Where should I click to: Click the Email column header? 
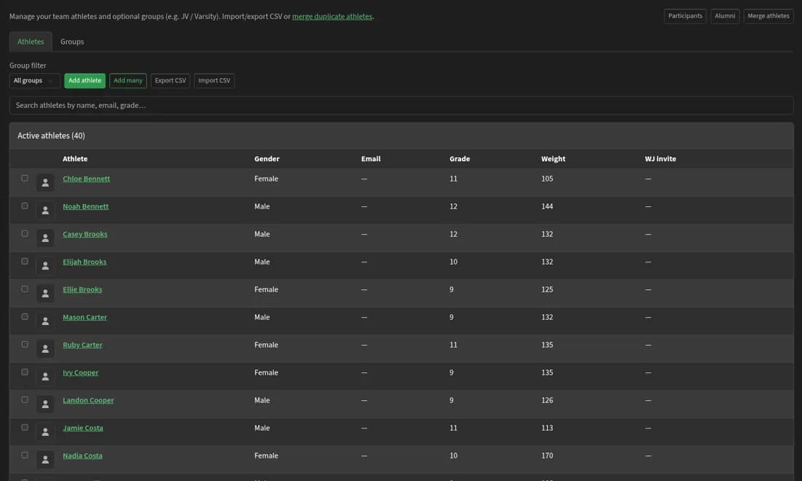point(371,159)
